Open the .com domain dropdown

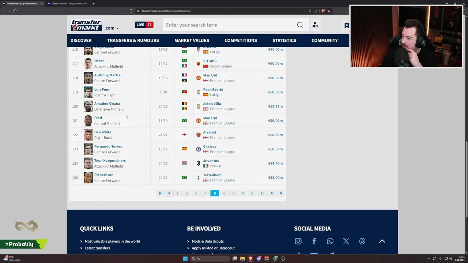111,28
